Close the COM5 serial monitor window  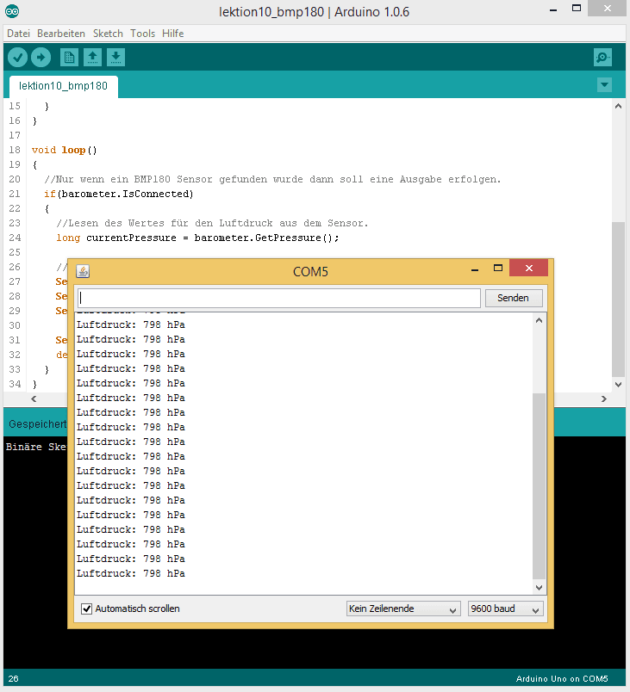tap(528, 269)
